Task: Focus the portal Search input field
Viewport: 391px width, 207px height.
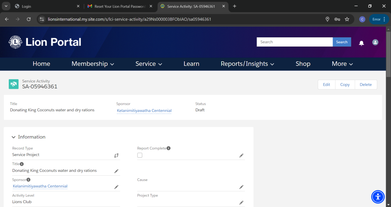Action: pos(295,42)
